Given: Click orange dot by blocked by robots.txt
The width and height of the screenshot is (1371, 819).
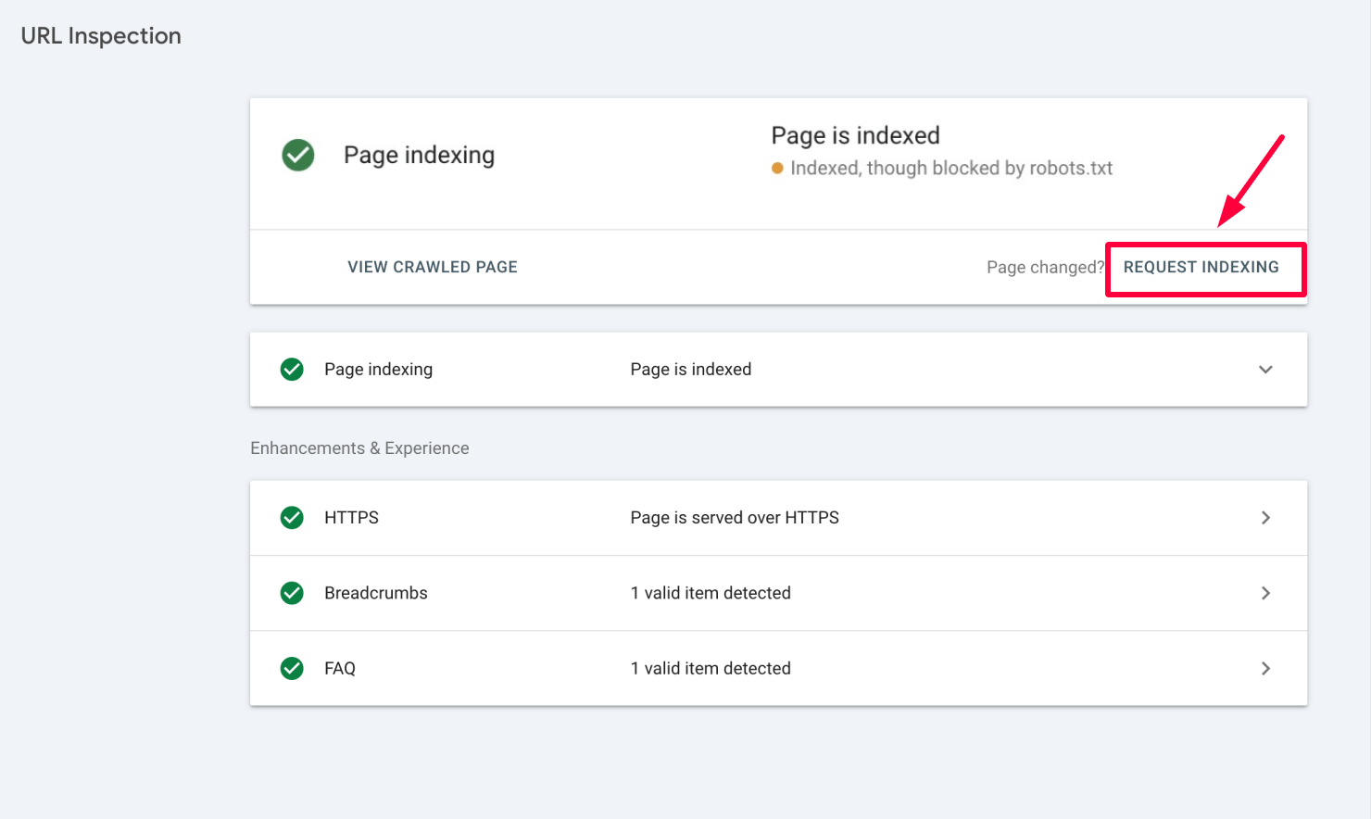Looking at the screenshot, I should (x=778, y=169).
